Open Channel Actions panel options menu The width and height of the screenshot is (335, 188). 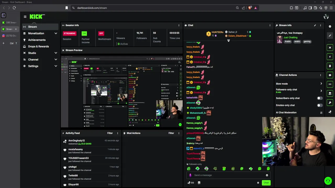coord(320,75)
